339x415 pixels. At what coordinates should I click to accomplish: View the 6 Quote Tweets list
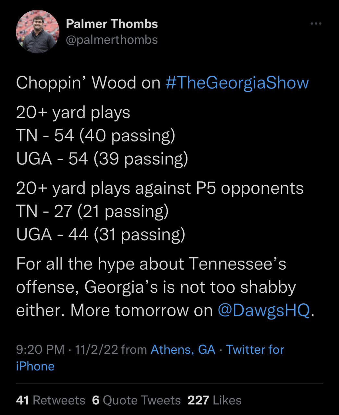pos(137,400)
